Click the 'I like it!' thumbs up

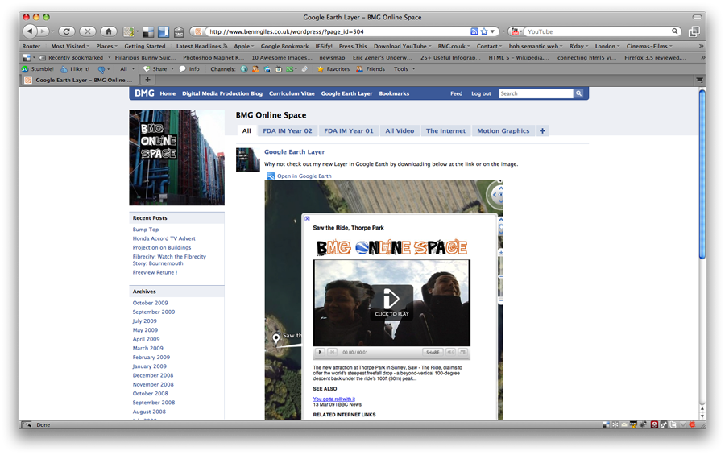tap(74, 69)
